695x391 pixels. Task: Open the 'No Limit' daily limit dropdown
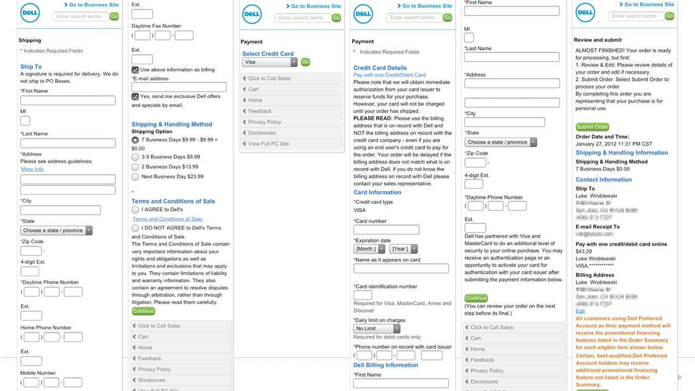376,328
